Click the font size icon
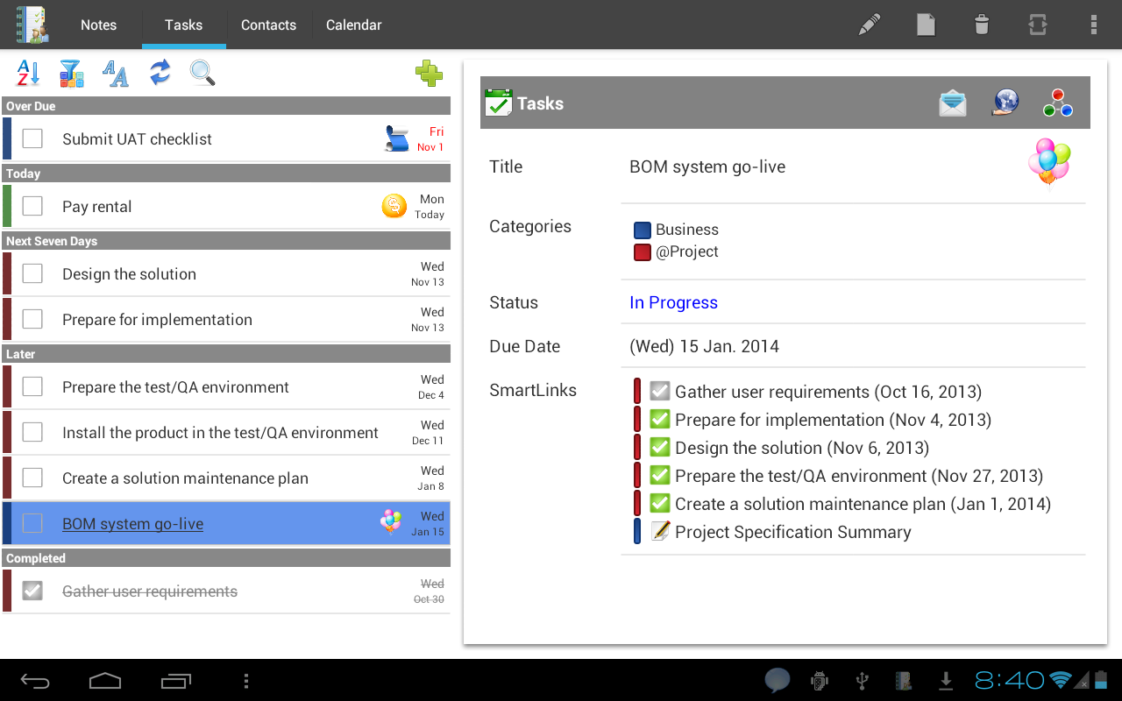The width and height of the screenshot is (1122, 701). tap(115, 74)
